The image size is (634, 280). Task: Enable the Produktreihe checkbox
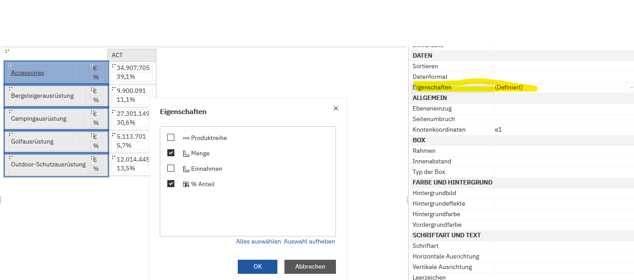coord(171,138)
